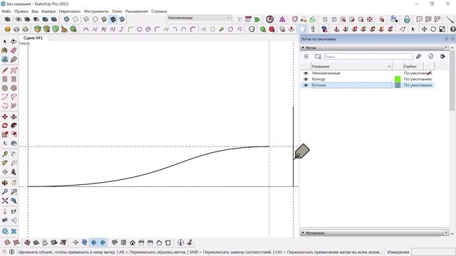Toggle visibility eye of Неопомеченные tag

coord(306,73)
